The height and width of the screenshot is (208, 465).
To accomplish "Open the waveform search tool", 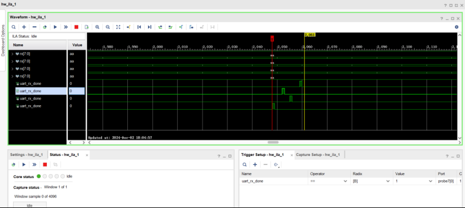I will 14,27.
